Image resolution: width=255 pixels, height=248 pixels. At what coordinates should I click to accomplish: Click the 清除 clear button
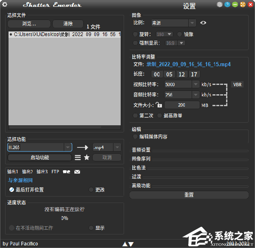(x=68, y=24)
